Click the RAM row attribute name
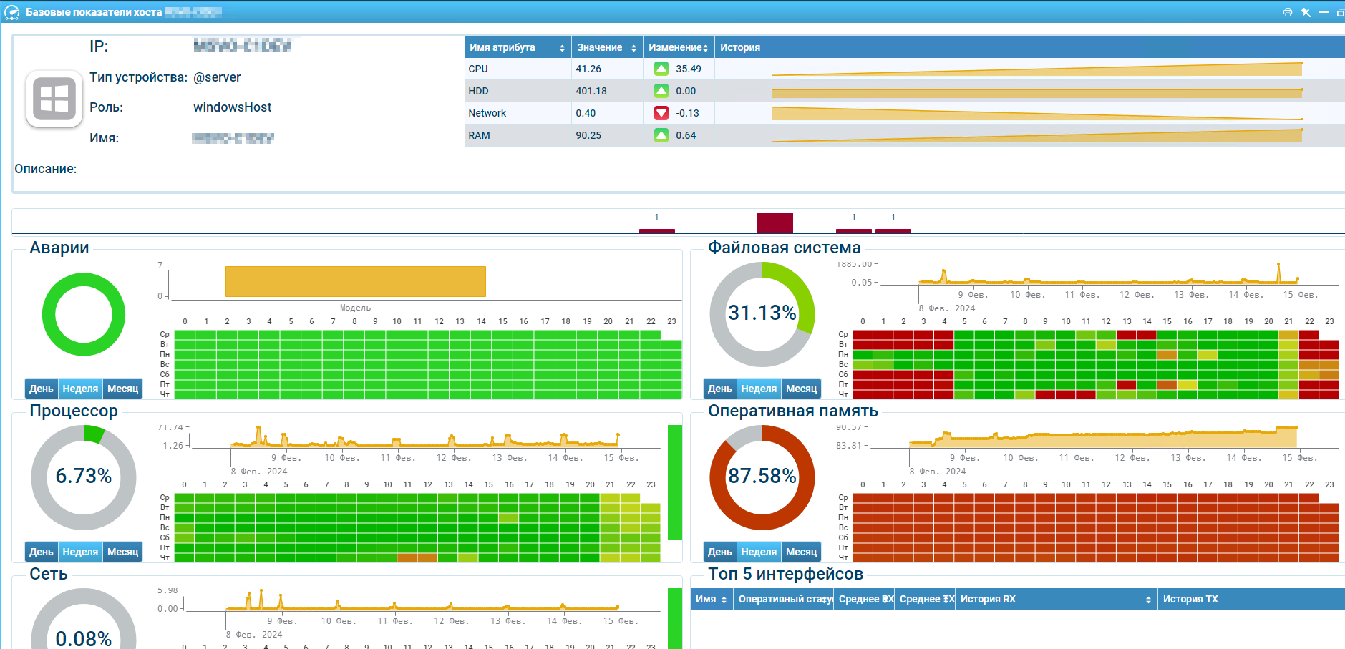 [479, 135]
